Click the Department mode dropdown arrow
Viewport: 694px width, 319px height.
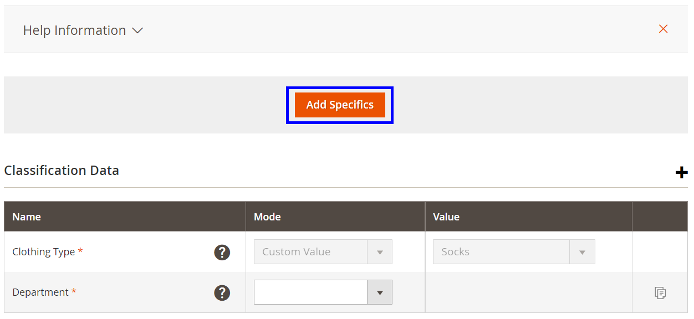(380, 292)
